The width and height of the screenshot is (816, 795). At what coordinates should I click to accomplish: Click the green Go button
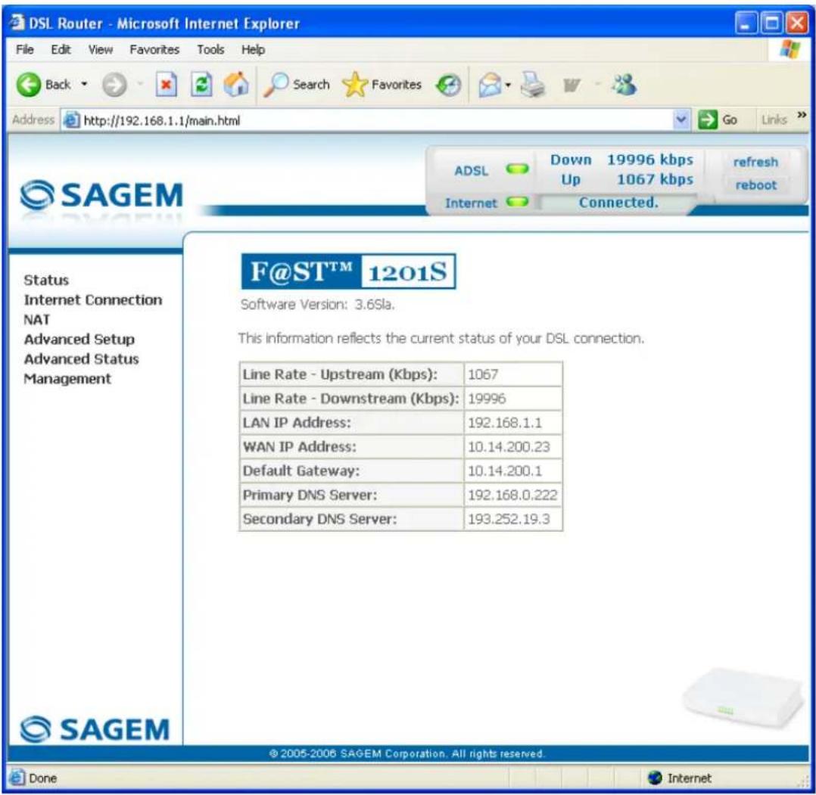(x=718, y=120)
